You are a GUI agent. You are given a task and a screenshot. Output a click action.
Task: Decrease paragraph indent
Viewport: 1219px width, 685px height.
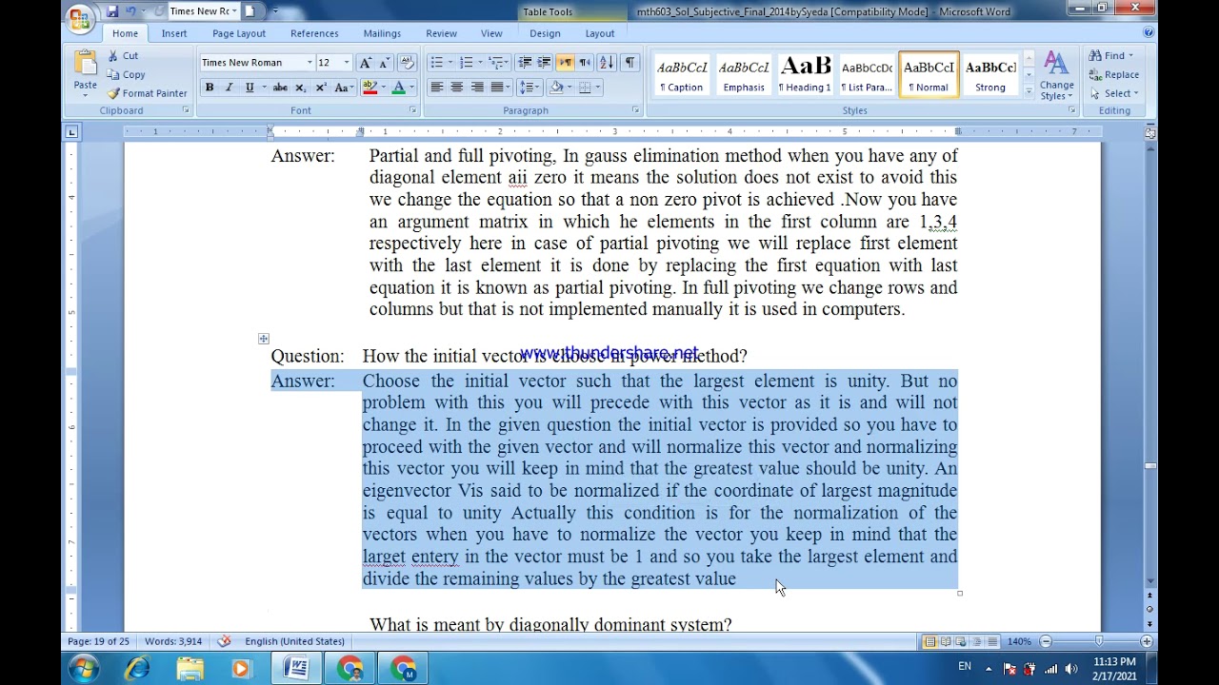tap(525, 63)
